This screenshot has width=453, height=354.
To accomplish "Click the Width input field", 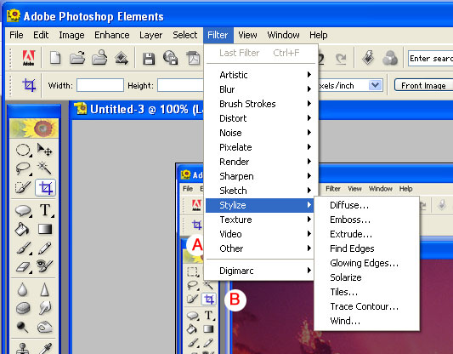I will click(100, 85).
